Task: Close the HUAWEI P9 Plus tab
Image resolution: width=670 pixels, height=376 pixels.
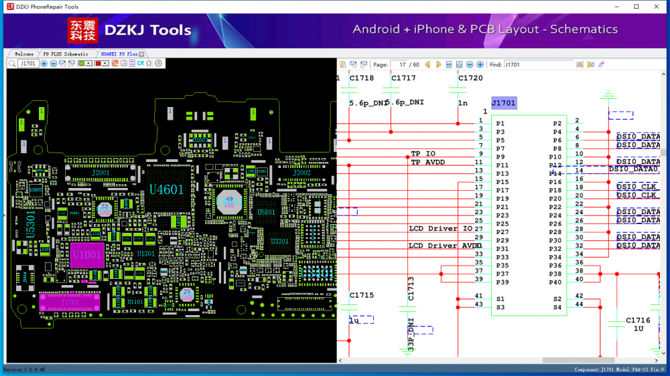Action: click(x=142, y=54)
